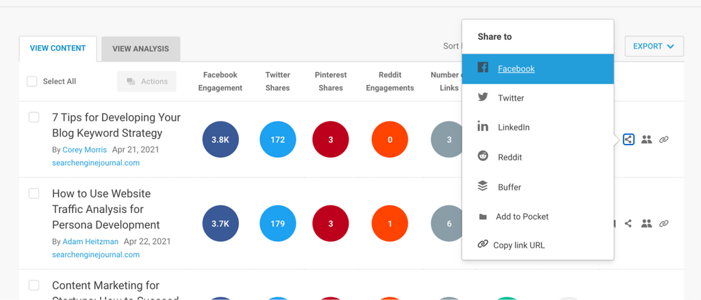Select Copy link URL
701x300 pixels.
click(x=519, y=245)
